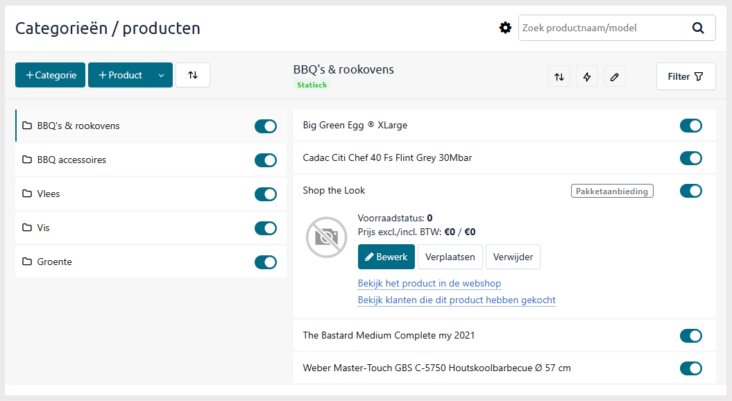Open the Filter options

[x=686, y=76]
